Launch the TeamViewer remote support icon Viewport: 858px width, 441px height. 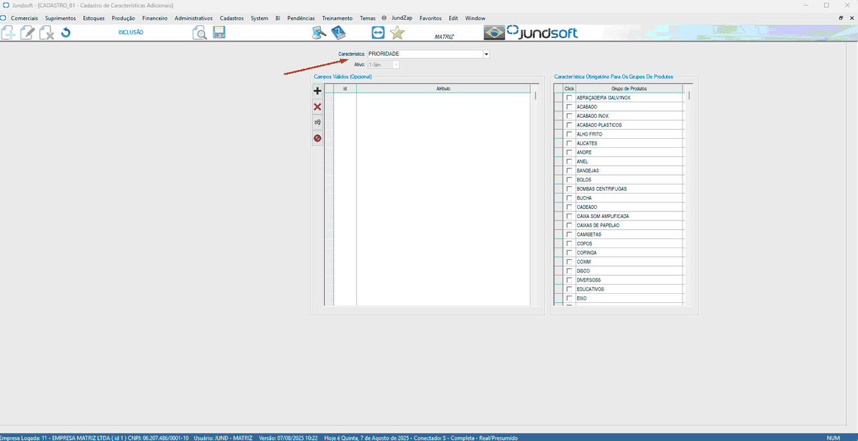click(x=378, y=33)
